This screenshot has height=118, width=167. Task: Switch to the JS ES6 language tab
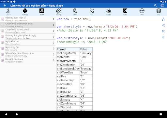42,12
